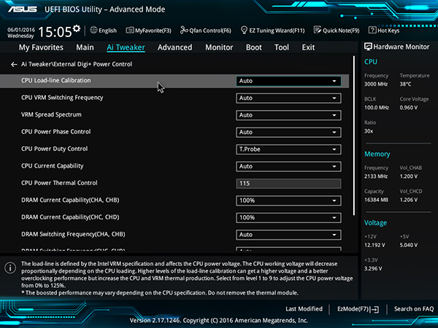Open DRAM Current Capability(CHA, CHB) dropdown

(x=288, y=200)
